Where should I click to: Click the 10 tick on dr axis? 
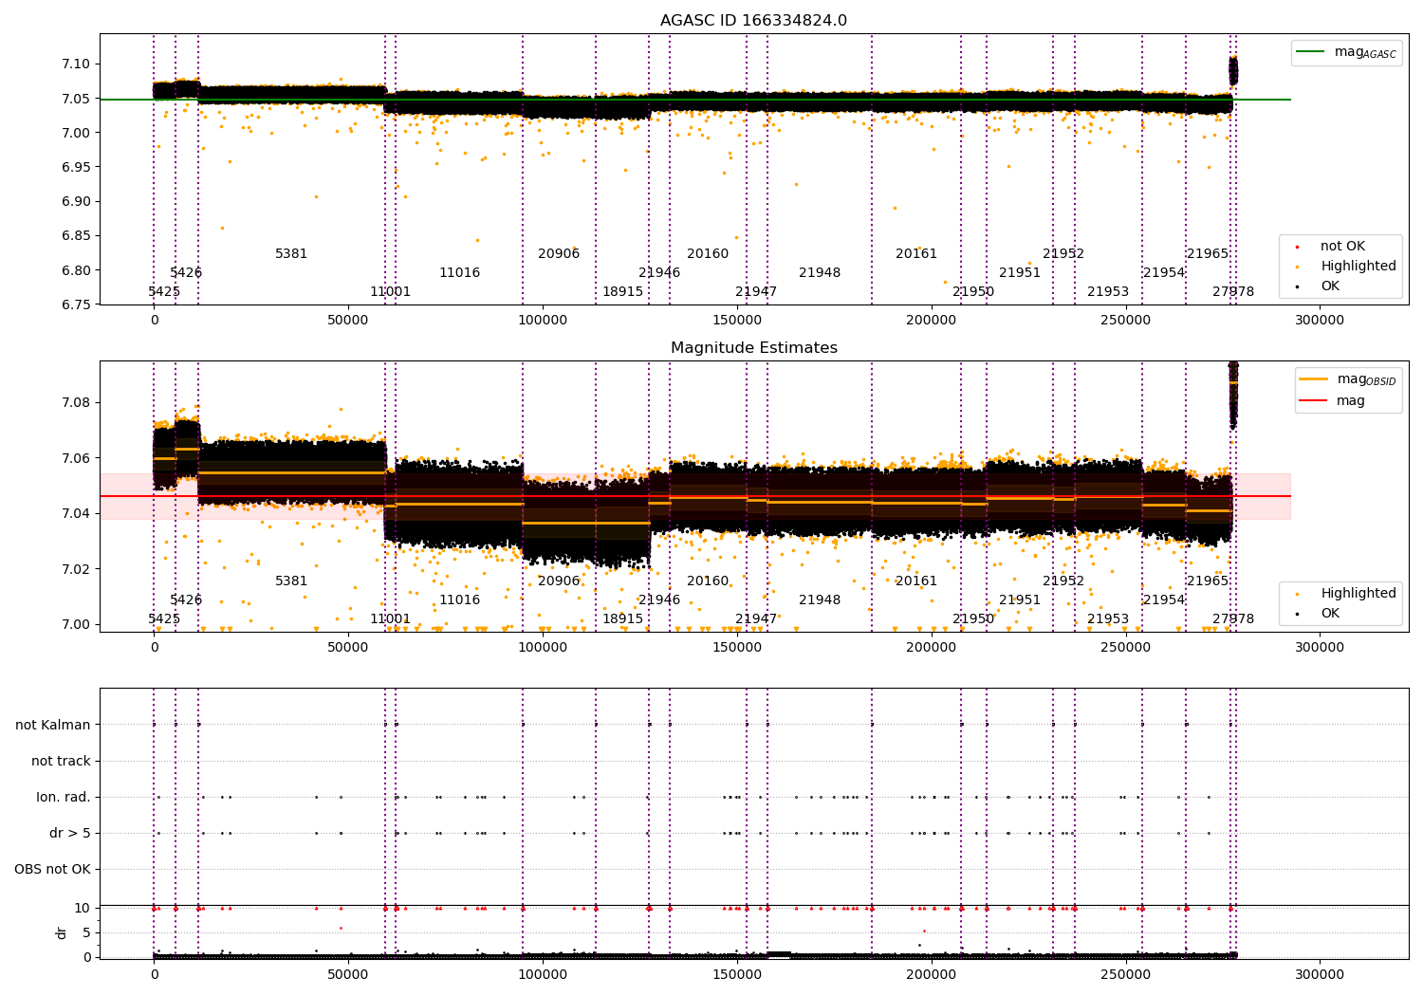[83, 908]
